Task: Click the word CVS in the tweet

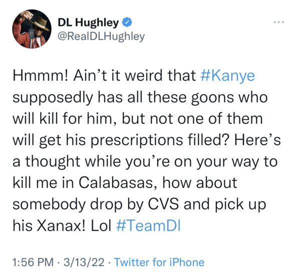Action: tap(163, 204)
